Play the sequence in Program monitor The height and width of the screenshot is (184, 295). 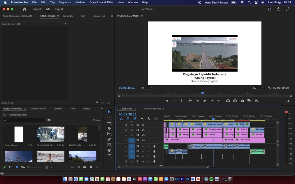pyautogui.click(x=205, y=101)
